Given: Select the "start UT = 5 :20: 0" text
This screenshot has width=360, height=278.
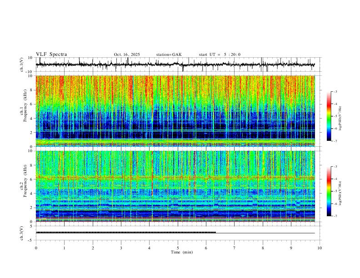Looking at the screenshot, I should [x=220, y=55].
